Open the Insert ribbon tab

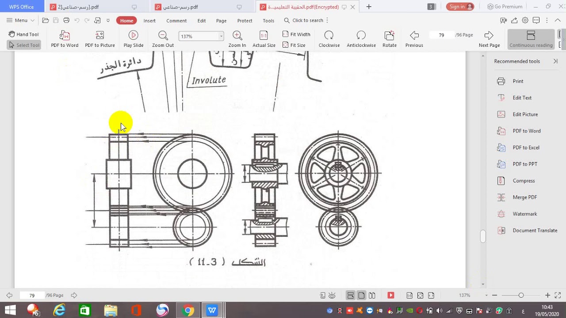[149, 21]
